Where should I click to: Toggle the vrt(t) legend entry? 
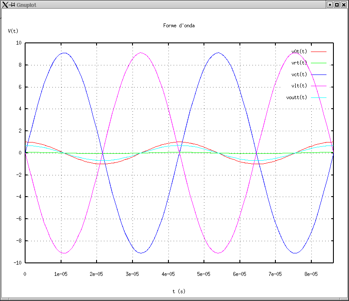[x=299, y=63]
